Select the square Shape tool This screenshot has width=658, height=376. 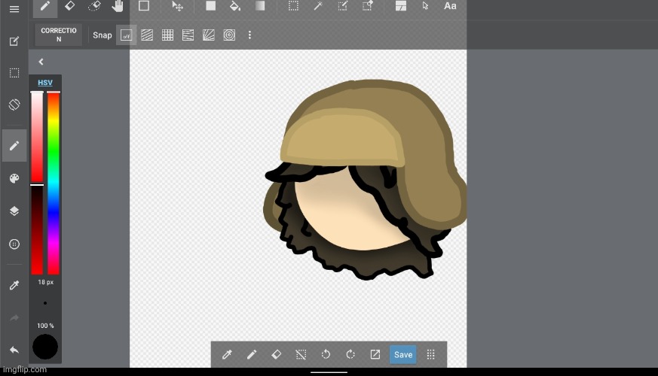coord(144,6)
